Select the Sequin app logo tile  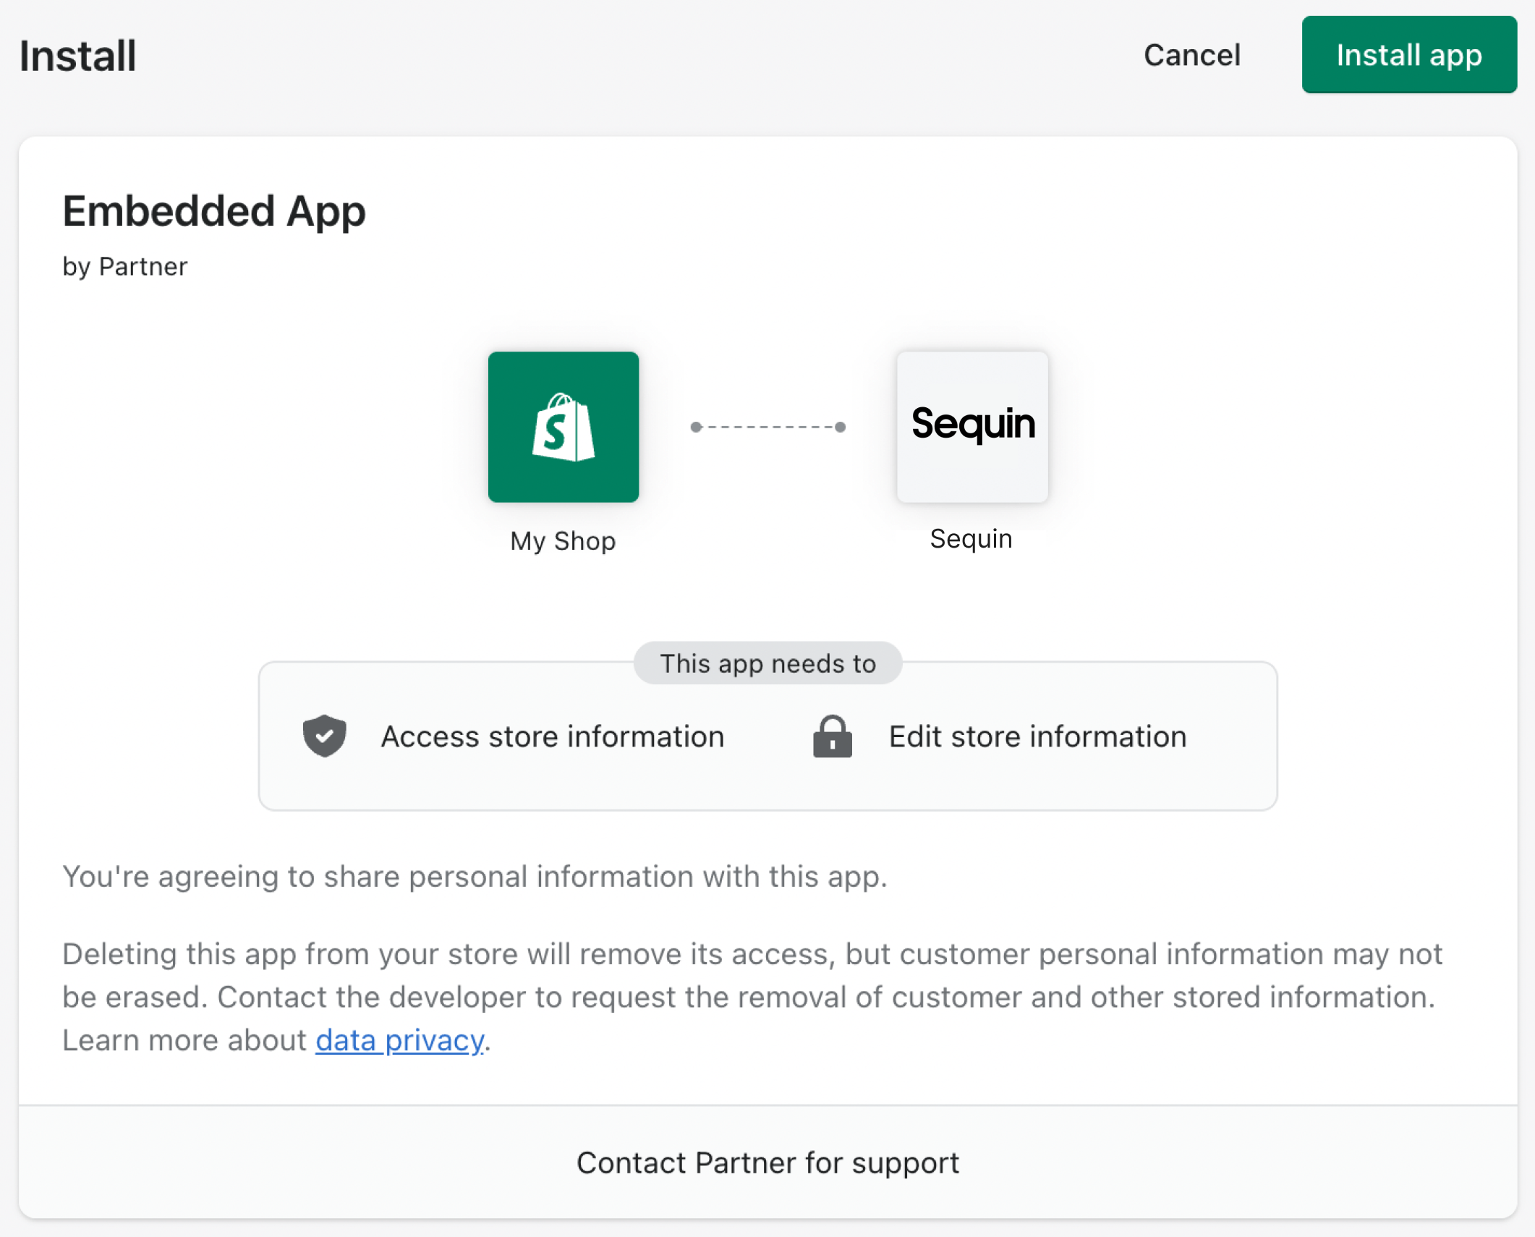pyautogui.click(x=972, y=427)
